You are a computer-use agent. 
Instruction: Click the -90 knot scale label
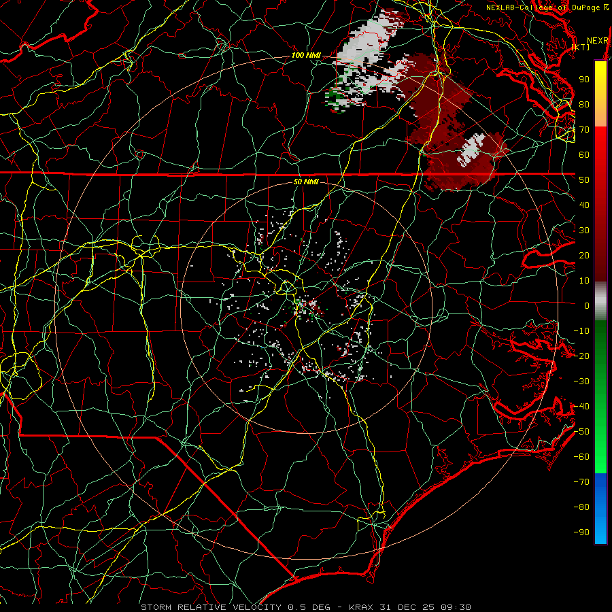click(x=581, y=532)
